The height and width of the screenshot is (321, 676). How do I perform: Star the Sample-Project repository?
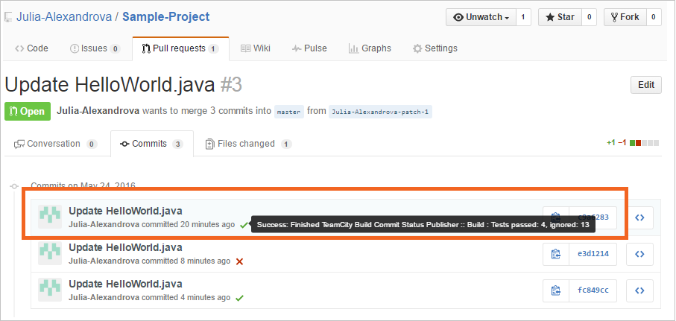coord(559,17)
